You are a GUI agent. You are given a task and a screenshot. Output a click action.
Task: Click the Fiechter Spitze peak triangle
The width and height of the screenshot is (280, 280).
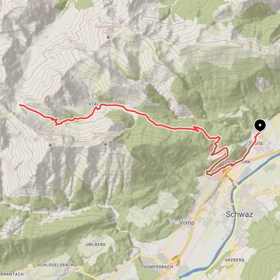pos(106,144)
